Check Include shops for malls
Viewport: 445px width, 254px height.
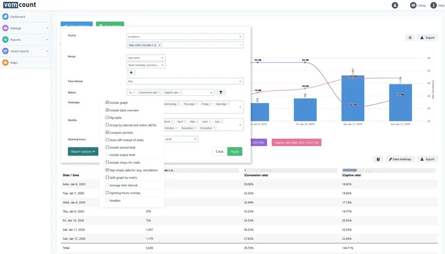pyautogui.click(x=107, y=162)
